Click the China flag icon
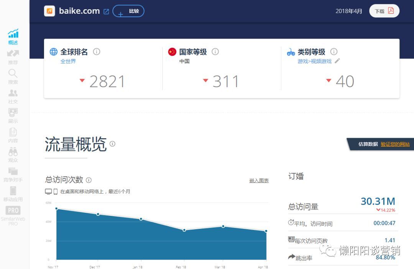This screenshot has width=414, height=269. click(x=172, y=52)
